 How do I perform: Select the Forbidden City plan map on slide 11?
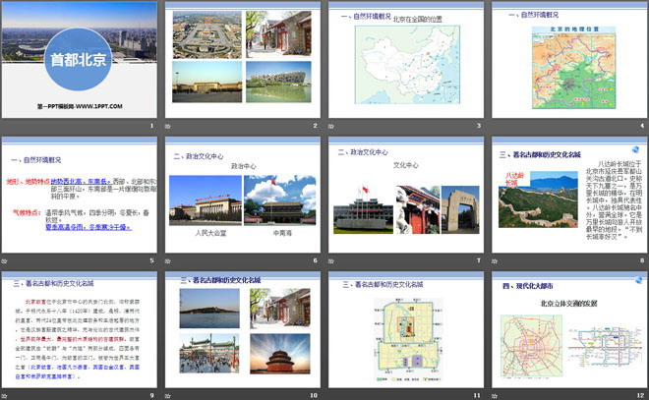click(x=406, y=340)
